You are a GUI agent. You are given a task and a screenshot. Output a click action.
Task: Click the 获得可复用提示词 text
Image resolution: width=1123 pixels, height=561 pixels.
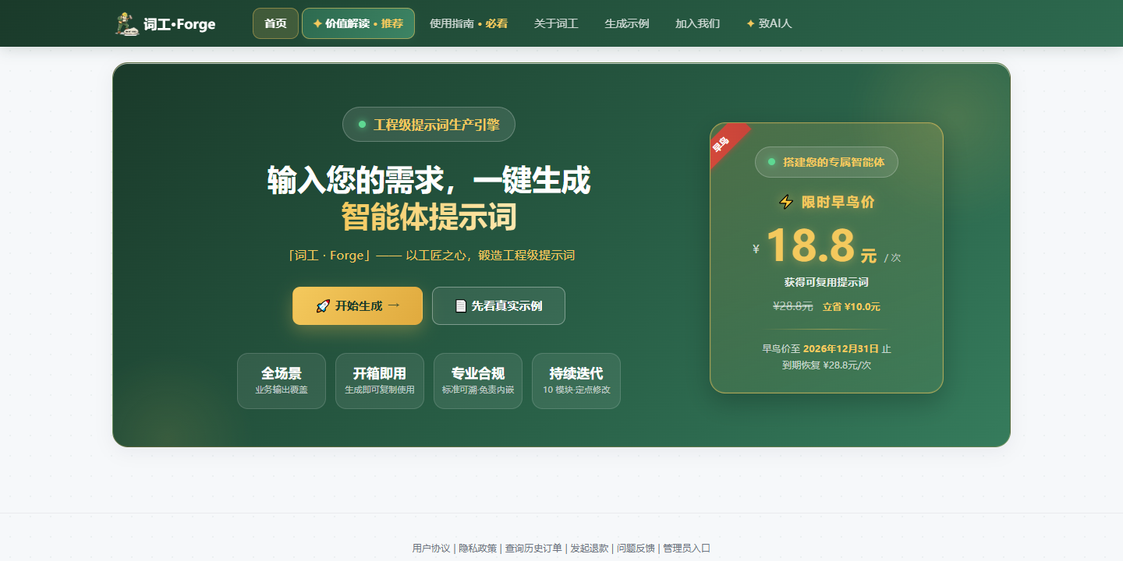point(827,282)
